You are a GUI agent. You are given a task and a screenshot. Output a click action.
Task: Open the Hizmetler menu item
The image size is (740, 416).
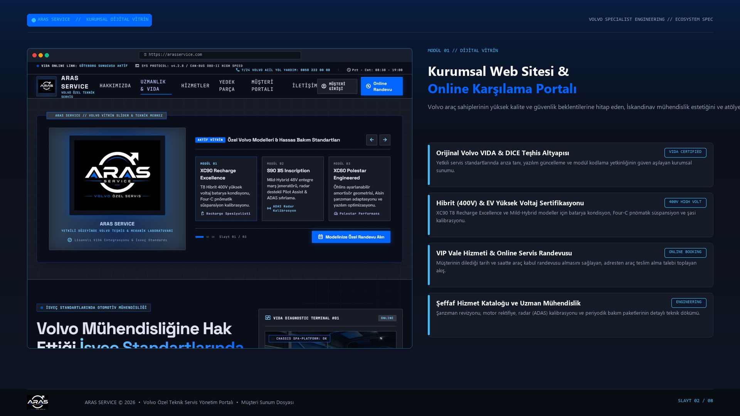coord(195,86)
